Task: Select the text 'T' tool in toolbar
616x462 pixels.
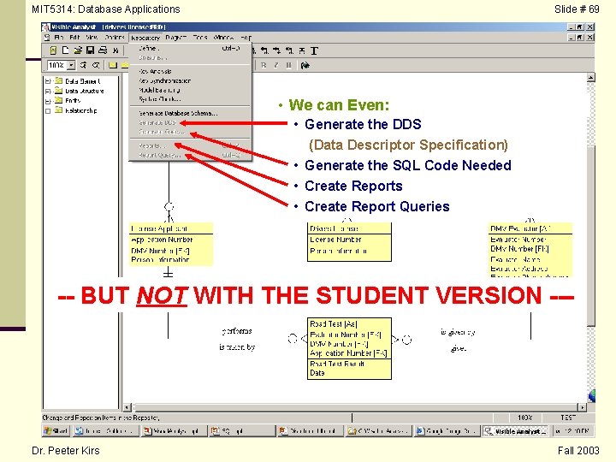Action: coord(314,50)
